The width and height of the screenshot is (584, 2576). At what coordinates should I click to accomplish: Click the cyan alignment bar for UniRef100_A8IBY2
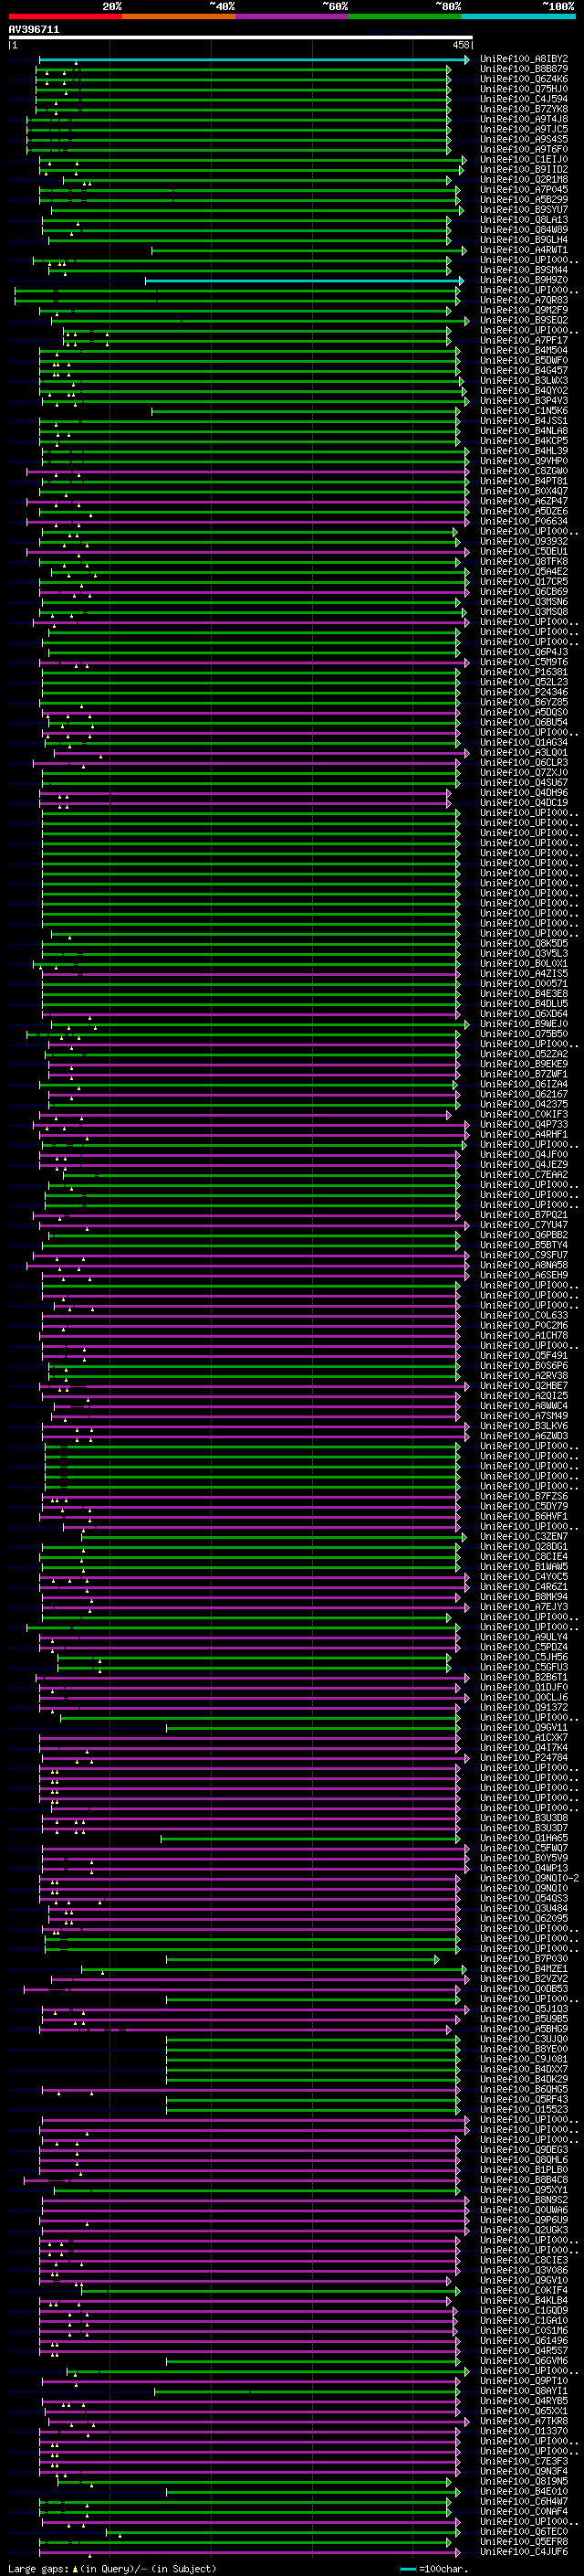pos(254,60)
